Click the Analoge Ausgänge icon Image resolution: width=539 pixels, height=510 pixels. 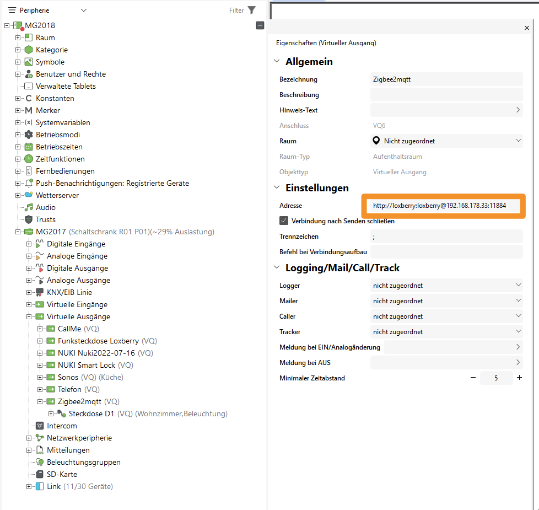(40, 280)
